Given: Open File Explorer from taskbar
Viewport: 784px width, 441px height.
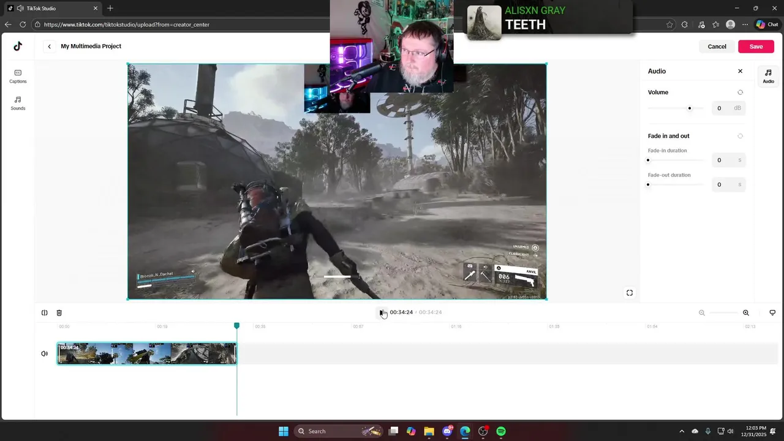Looking at the screenshot, I should click(429, 431).
